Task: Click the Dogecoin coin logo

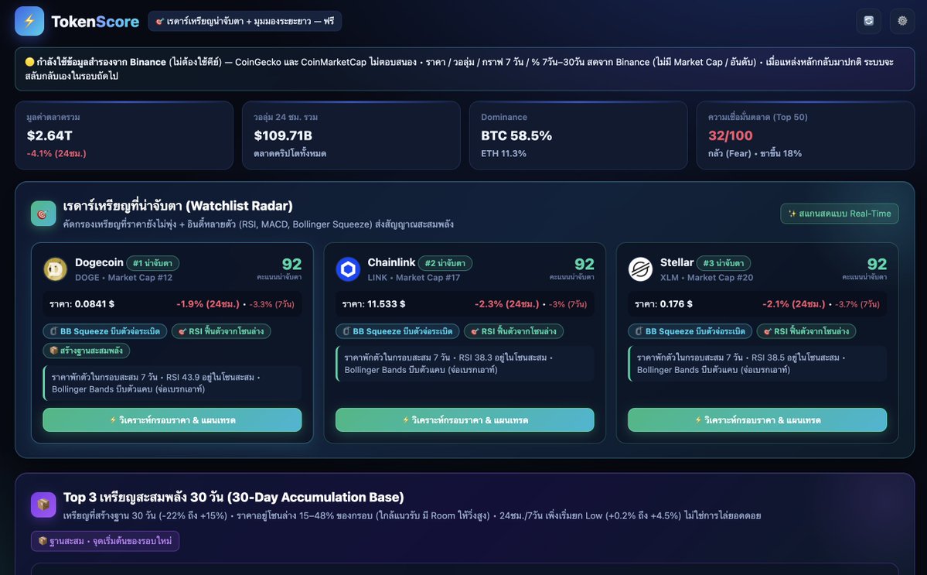Action: (56, 269)
